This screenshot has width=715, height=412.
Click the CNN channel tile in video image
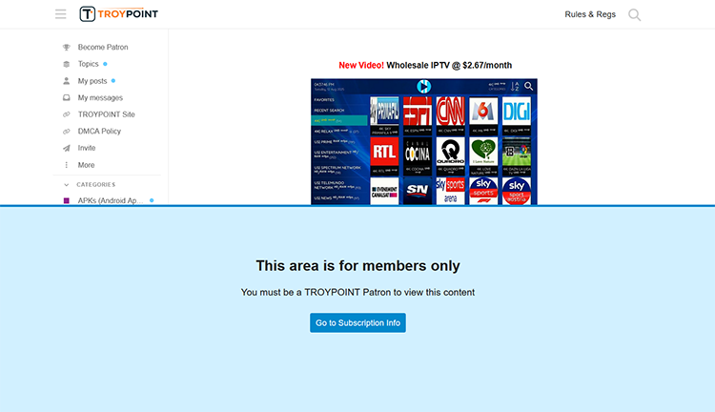point(450,112)
